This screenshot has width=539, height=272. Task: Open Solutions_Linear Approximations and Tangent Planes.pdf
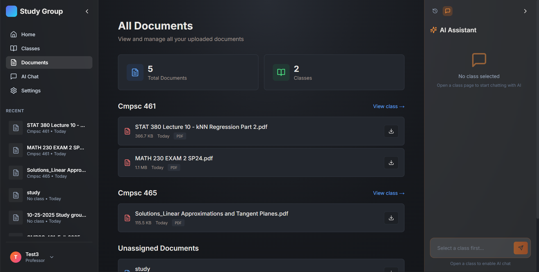pos(211,214)
